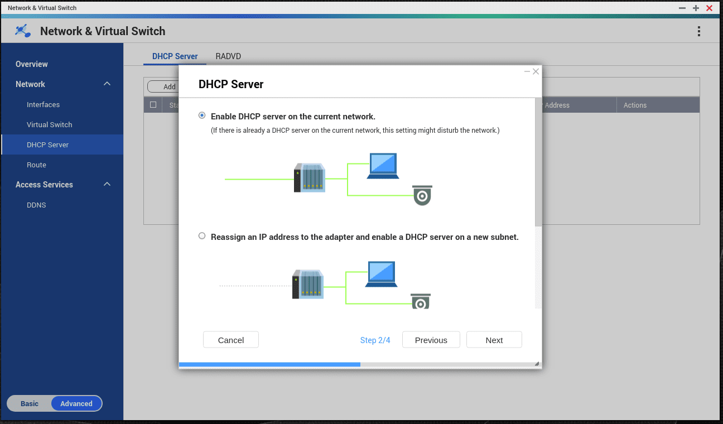Minimize the DHCP Server dialog
This screenshot has width=723, height=424.
tap(527, 71)
